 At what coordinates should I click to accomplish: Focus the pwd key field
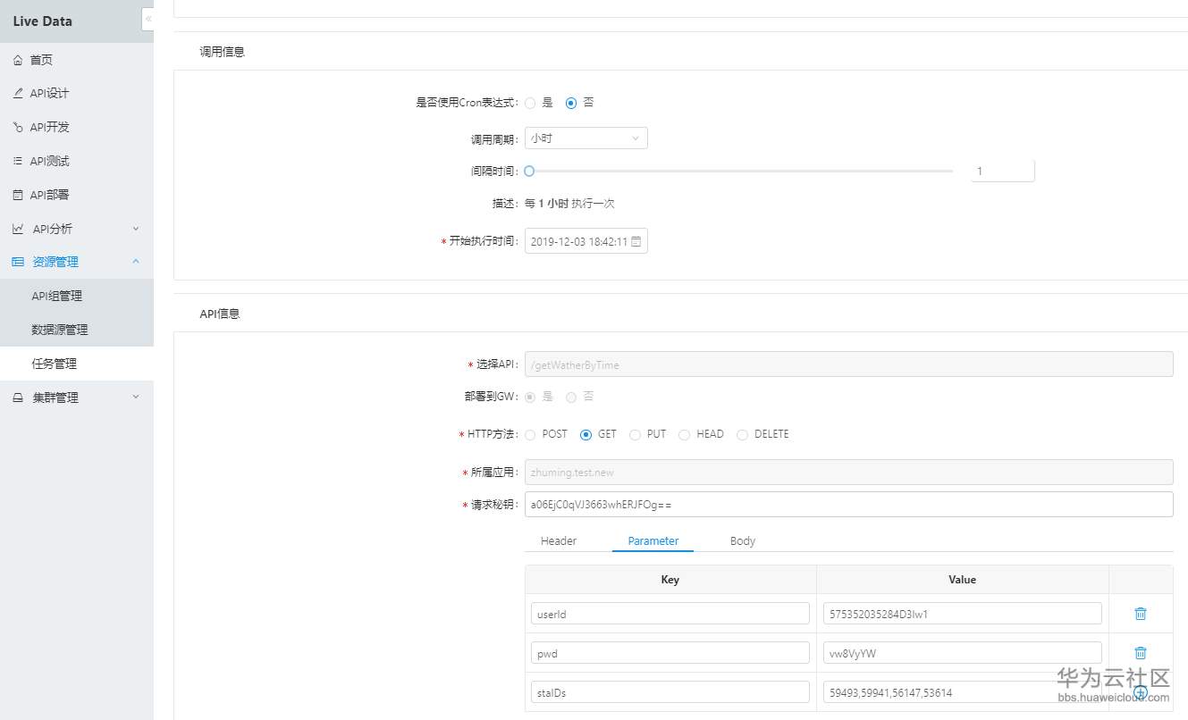pyautogui.click(x=670, y=653)
